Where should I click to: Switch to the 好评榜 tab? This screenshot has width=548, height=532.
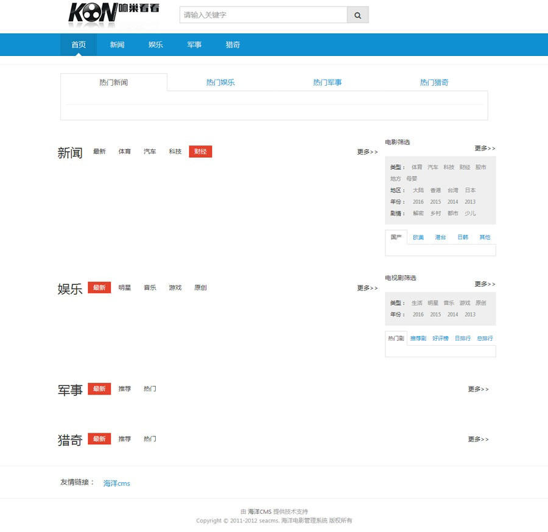pos(440,338)
